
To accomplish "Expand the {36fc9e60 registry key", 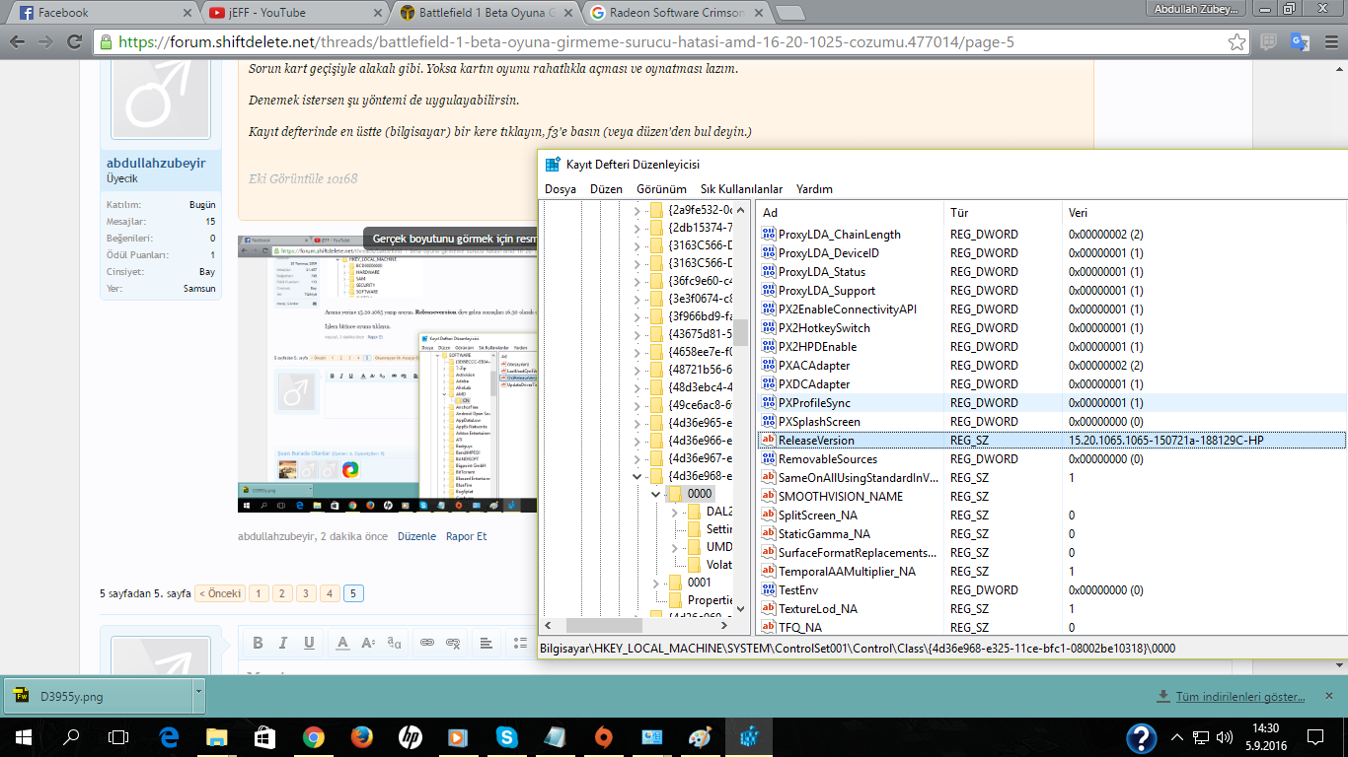I will 637,280.
